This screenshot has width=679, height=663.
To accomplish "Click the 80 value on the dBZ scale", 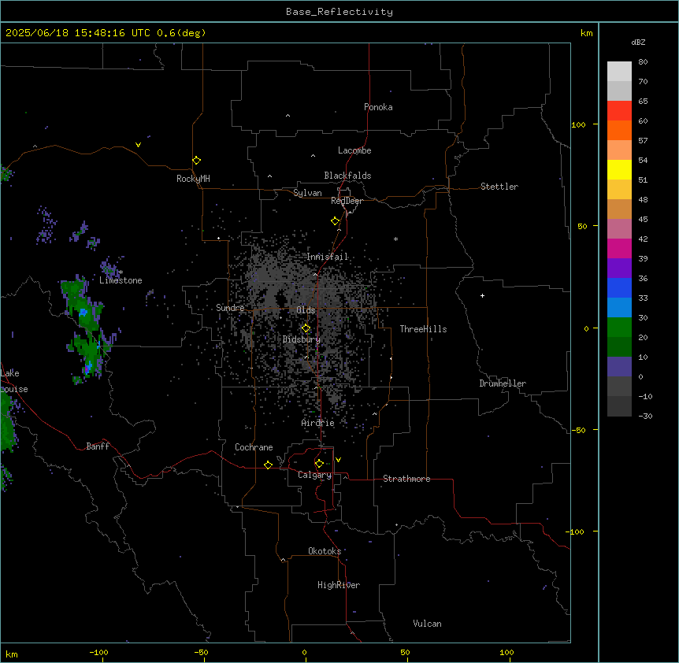I will coord(643,62).
